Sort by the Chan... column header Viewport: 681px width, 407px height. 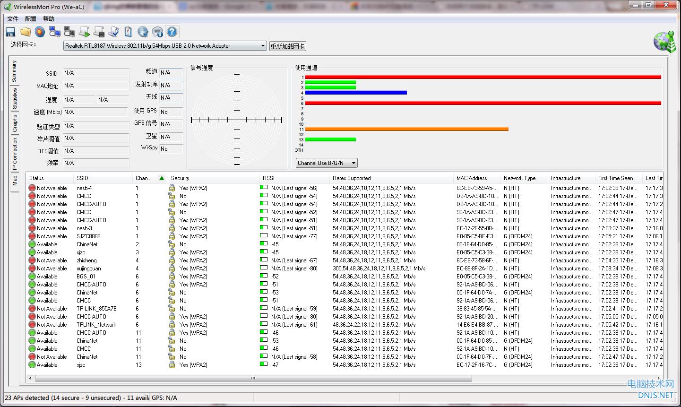click(x=144, y=178)
